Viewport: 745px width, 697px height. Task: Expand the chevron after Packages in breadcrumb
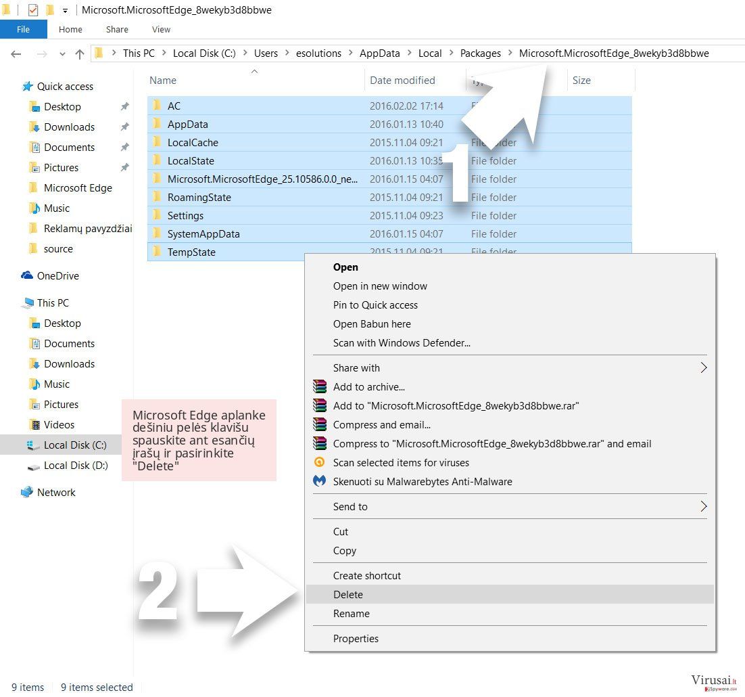pyautogui.click(x=510, y=53)
